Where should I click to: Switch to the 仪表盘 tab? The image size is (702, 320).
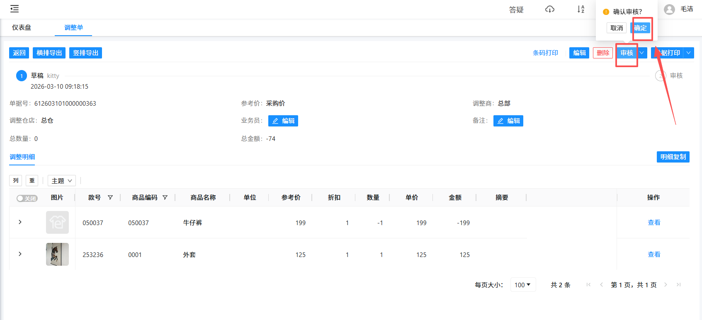coord(22,28)
